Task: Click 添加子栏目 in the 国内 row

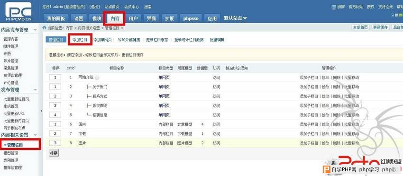Action: (309, 124)
